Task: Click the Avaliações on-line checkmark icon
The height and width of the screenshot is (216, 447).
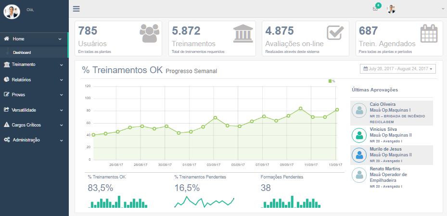Action: (335, 33)
